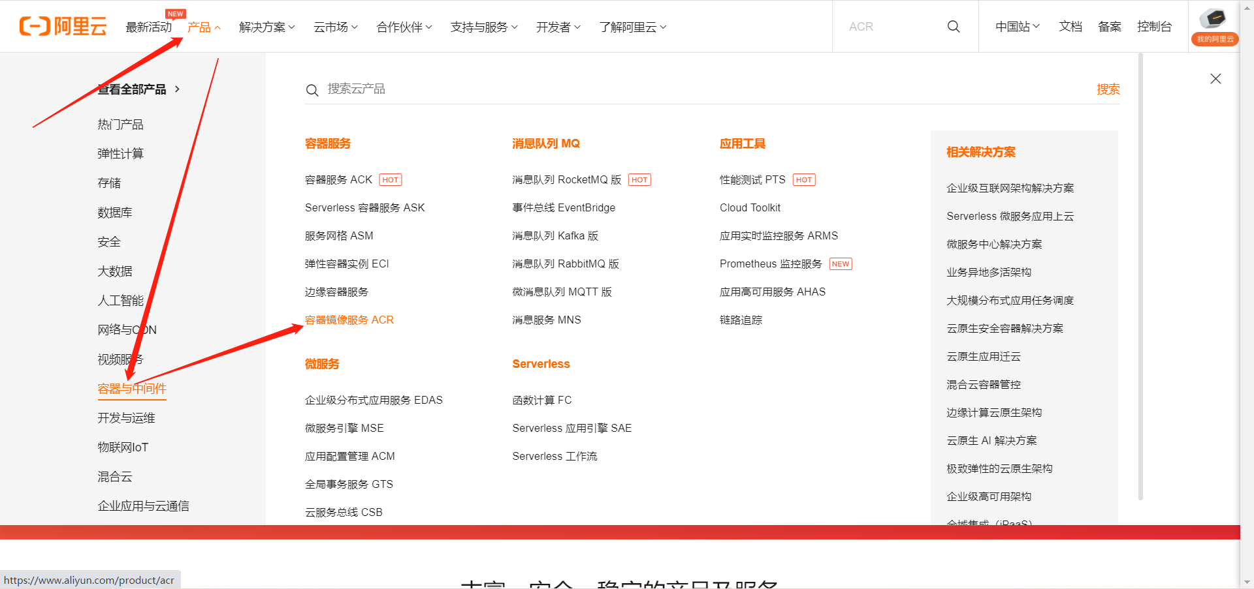Click the arrow next to 查看全部产品

point(177,89)
